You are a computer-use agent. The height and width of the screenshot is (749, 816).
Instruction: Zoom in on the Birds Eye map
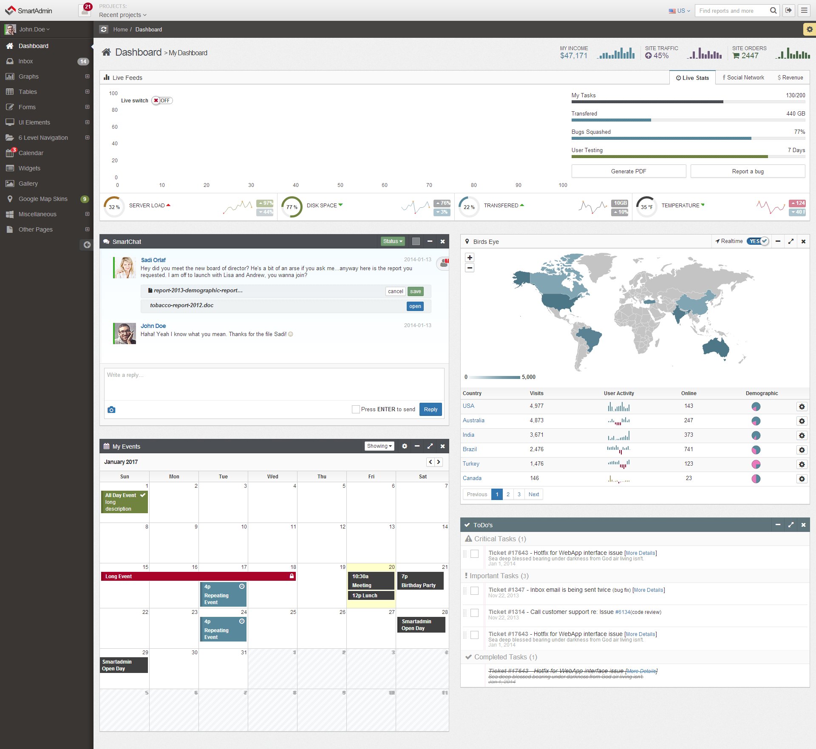tap(470, 257)
